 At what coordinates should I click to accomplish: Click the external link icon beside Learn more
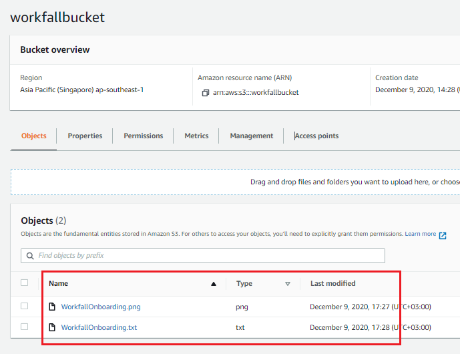(x=443, y=235)
